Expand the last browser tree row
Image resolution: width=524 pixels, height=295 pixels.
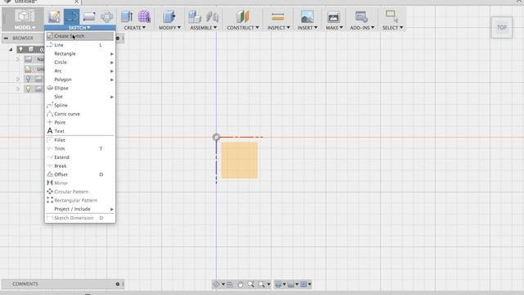[18, 88]
